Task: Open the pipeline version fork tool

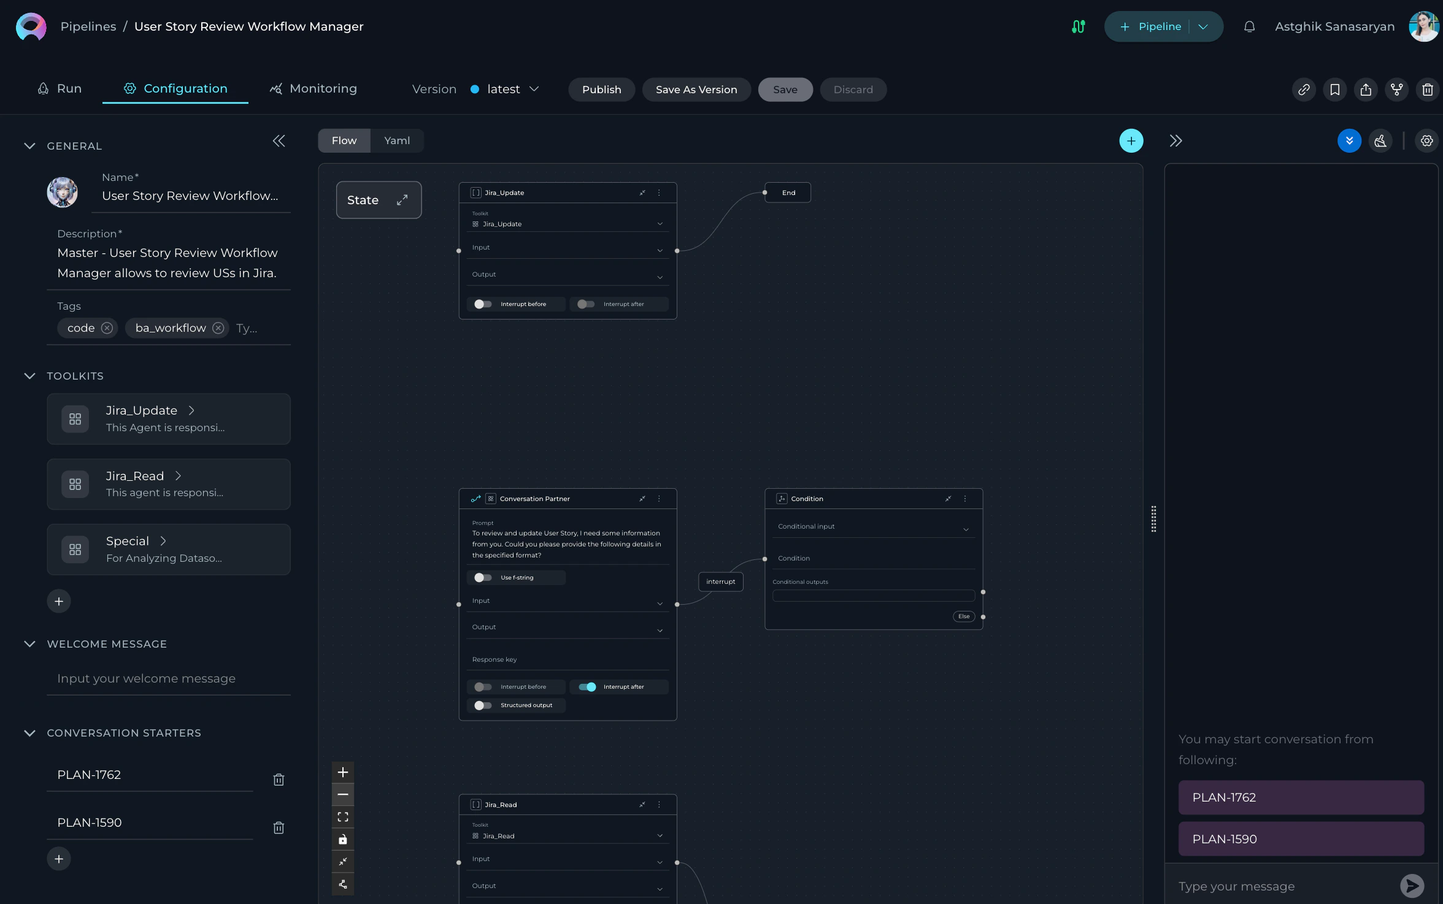Action: [1397, 90]
